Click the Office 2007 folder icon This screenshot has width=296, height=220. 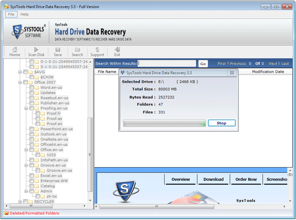(30, 82)
